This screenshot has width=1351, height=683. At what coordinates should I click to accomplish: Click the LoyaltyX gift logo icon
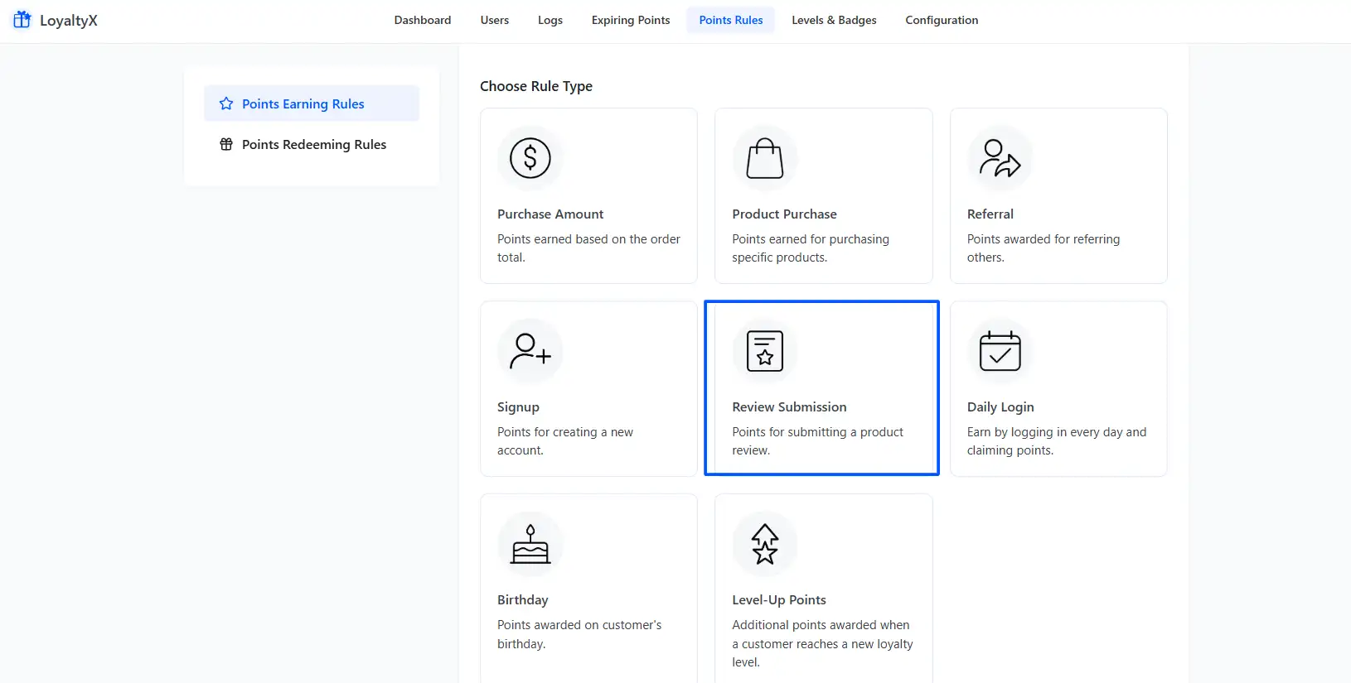(x=22, y=20)
